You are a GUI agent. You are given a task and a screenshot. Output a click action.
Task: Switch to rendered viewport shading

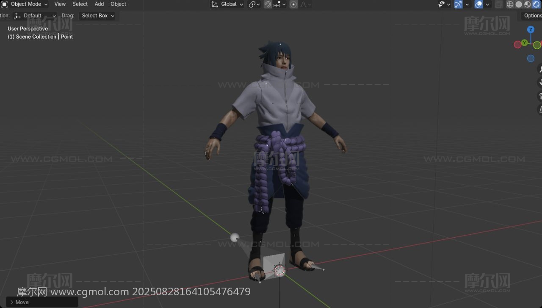pos(536,4)
